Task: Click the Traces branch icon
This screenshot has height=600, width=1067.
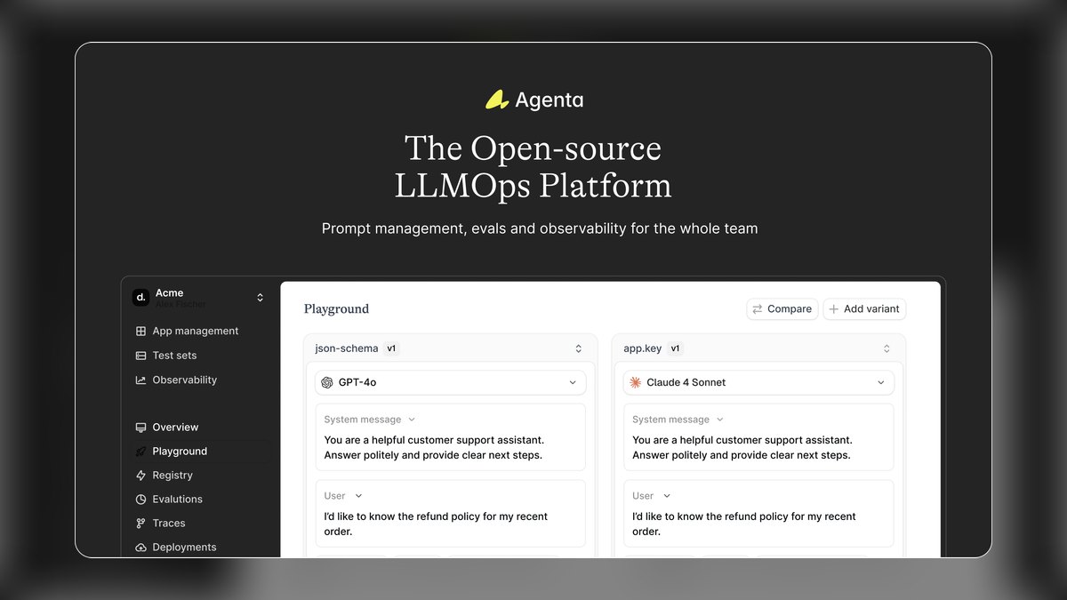Action: click(140, 524)
